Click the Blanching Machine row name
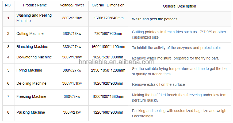Viewport: 233px width, 123px height. [32, 47]
